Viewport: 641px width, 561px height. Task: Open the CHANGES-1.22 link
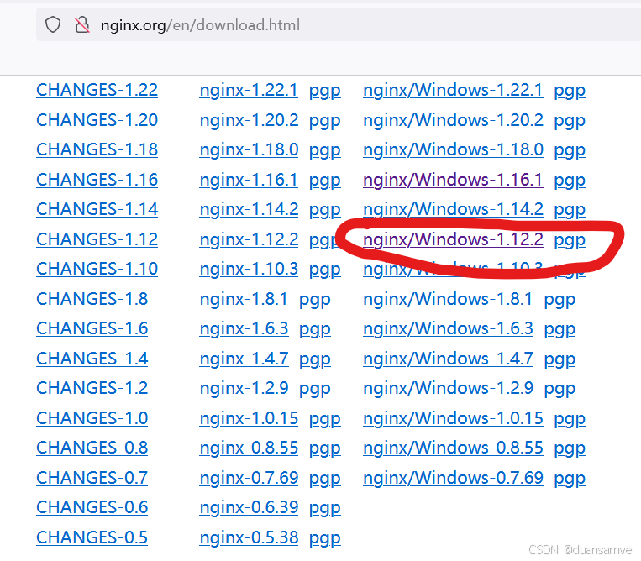click(x=97, y=90)
